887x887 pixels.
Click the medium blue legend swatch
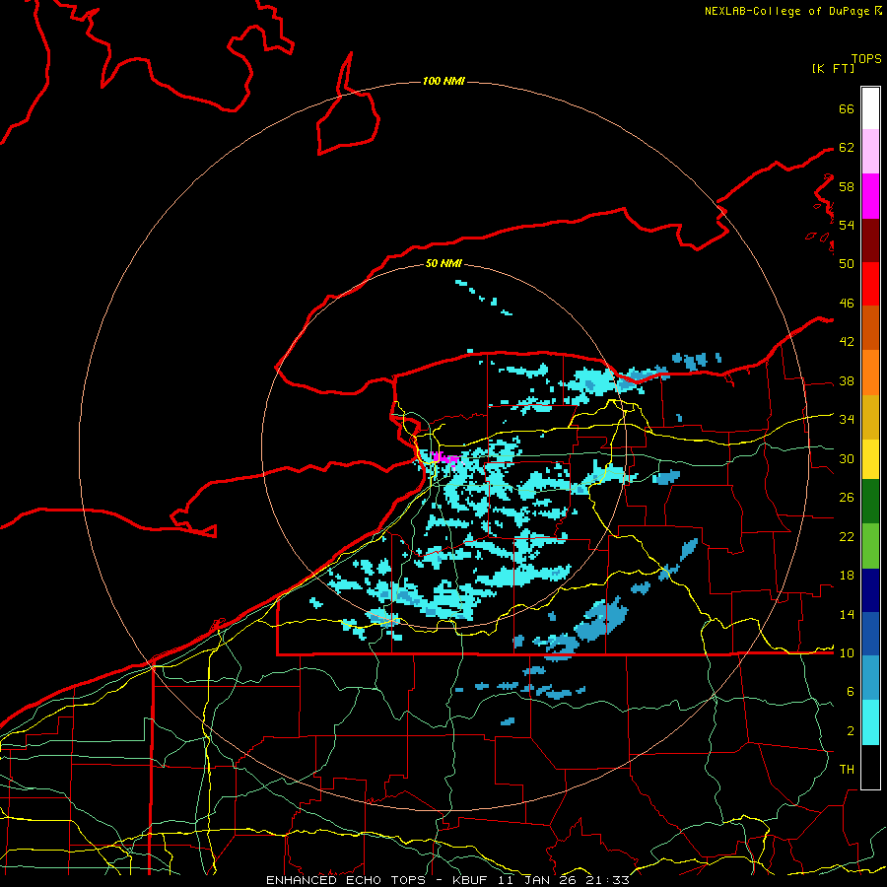pyautogui.click(x=870, y=634)
